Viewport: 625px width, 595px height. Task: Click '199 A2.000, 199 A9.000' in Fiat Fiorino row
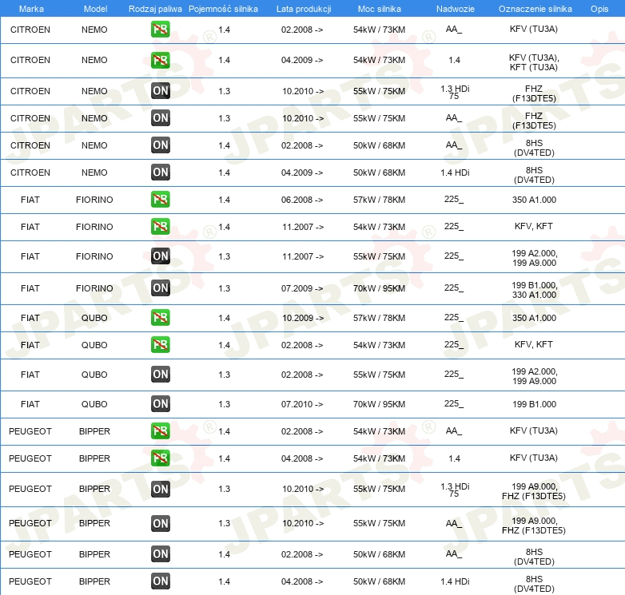535,258
